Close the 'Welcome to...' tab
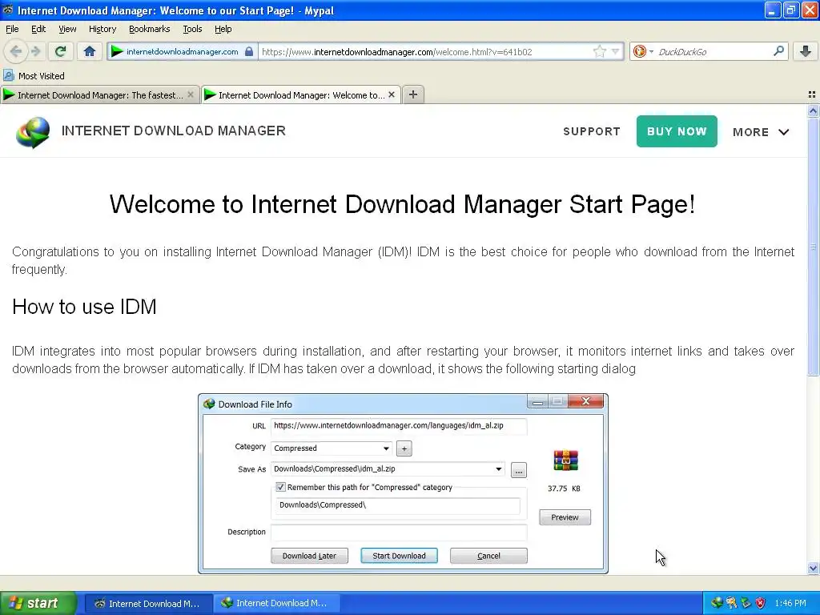Viewport: 820px width, 615px height. 391,94
